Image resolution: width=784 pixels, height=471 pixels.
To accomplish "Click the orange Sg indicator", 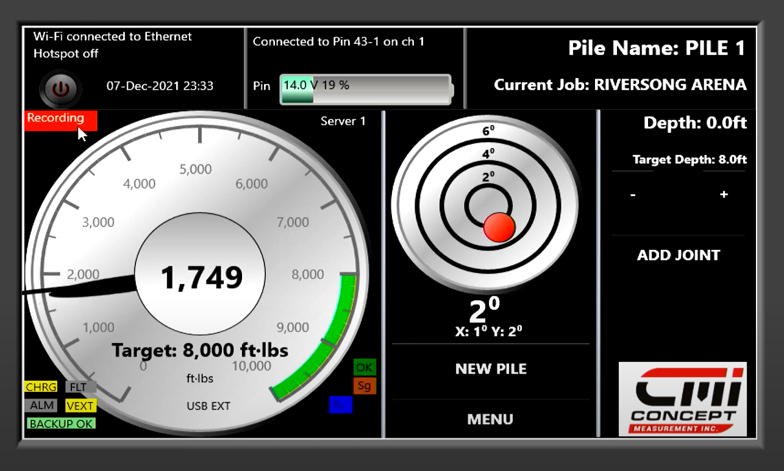I will pyautogui.click(x=365, y=386).
